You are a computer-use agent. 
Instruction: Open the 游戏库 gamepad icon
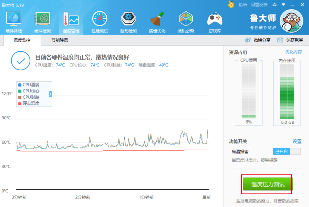pyautogui.click(x=215, y=19)
